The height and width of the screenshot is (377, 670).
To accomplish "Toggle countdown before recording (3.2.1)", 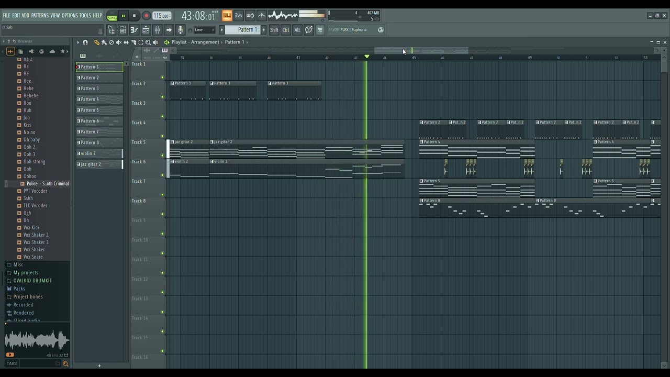I will click(238, 16).
